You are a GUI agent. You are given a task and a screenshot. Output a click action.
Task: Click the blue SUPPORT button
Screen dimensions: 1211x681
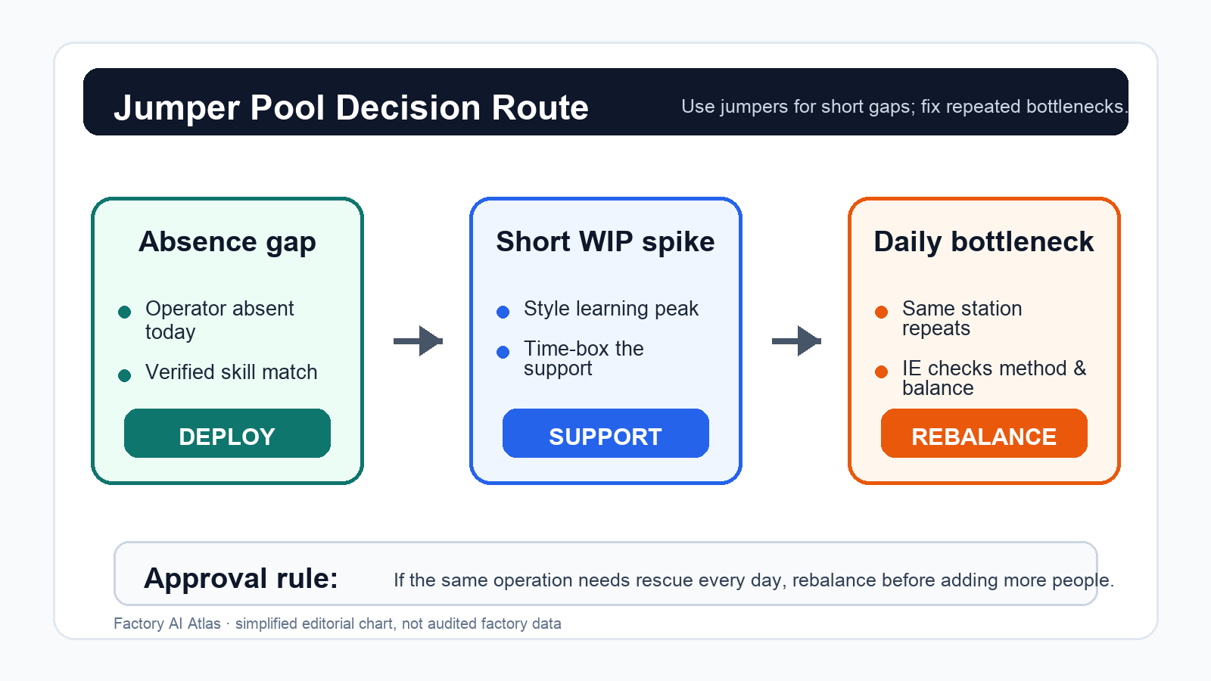[x=605, y=433]
